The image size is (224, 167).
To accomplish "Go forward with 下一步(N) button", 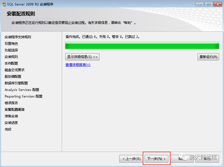I will (x=156, y=158).
